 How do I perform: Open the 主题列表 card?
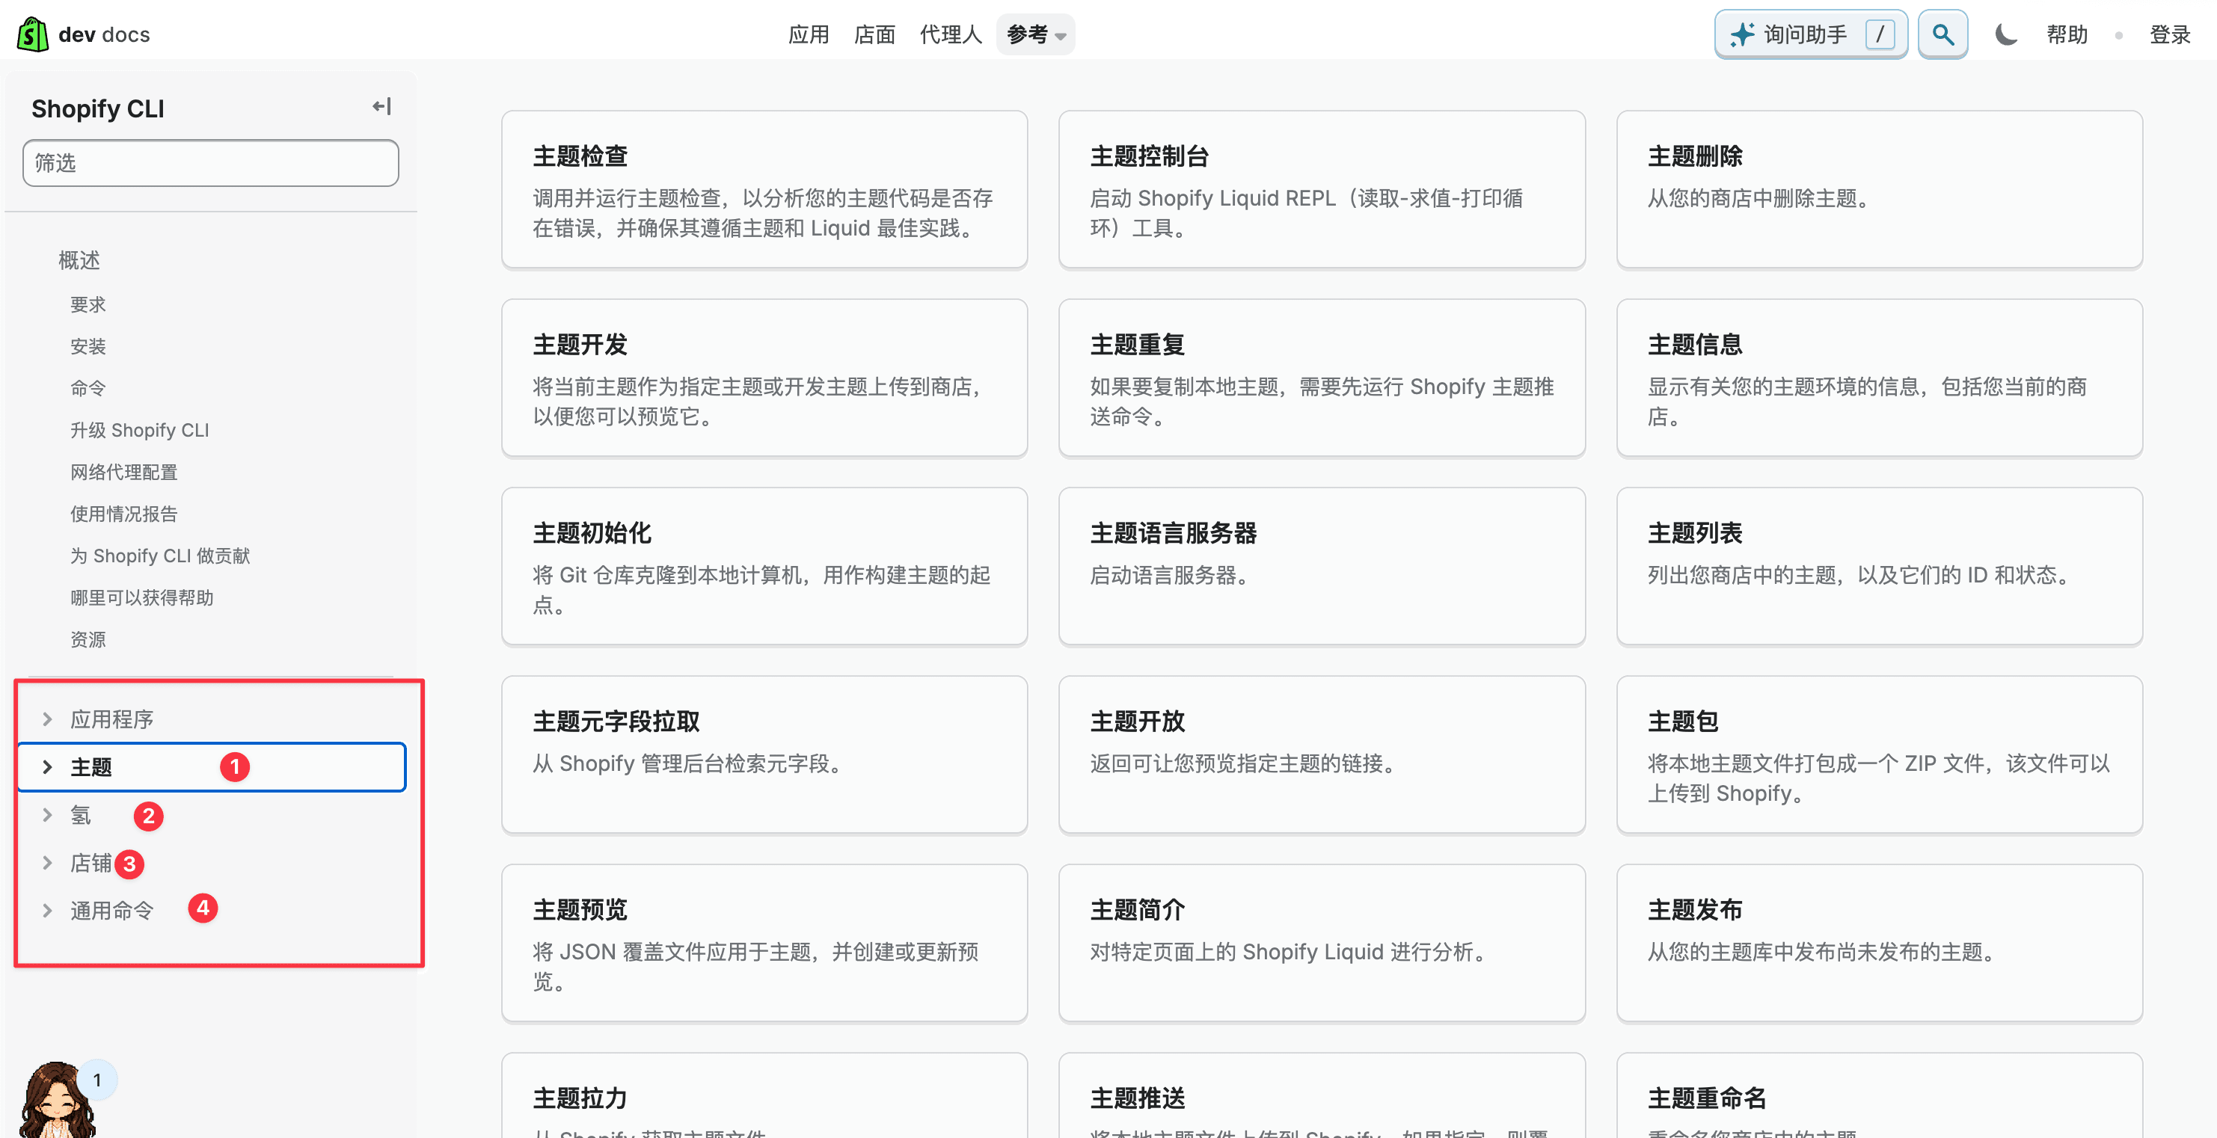click(x=1880, y=566)
